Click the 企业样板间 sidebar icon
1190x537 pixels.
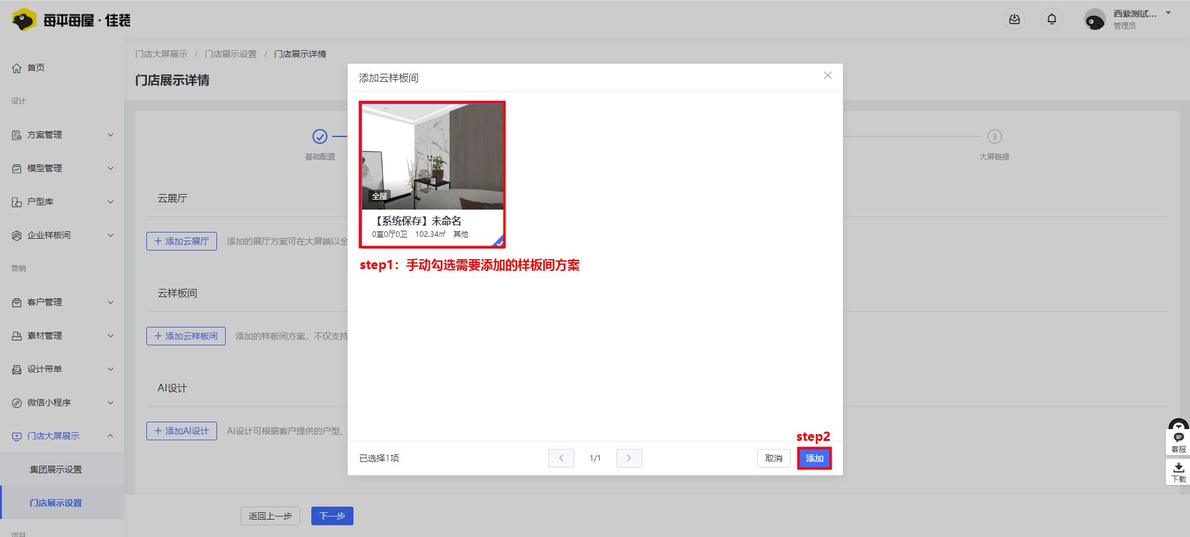17,236
